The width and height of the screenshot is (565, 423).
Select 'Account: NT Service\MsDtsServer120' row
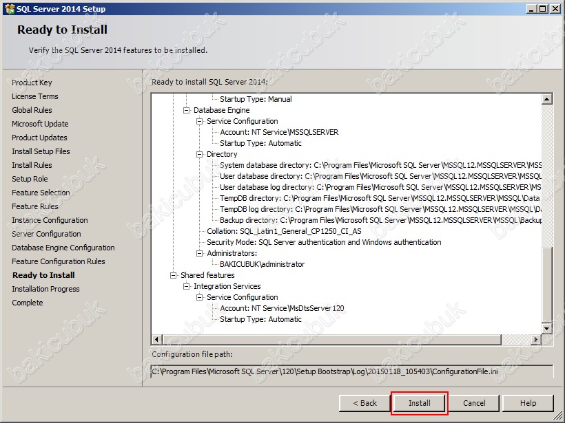coord(282,308)
